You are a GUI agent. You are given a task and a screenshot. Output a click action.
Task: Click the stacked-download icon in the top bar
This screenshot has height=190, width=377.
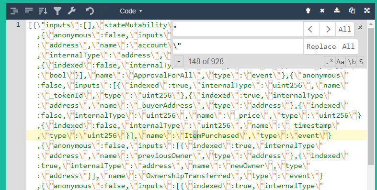coord(308,11)
